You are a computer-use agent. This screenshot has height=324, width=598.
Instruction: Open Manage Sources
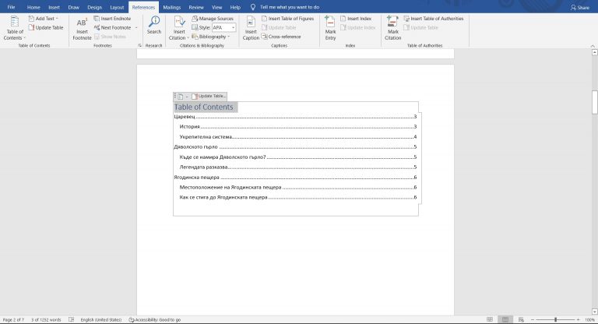(x=213, y=19)
